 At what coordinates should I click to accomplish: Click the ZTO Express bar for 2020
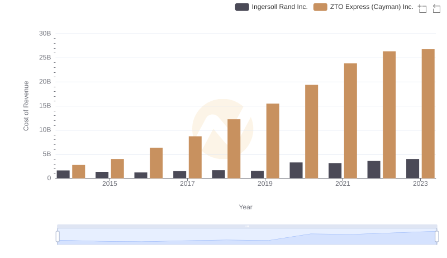pos(312,132)
